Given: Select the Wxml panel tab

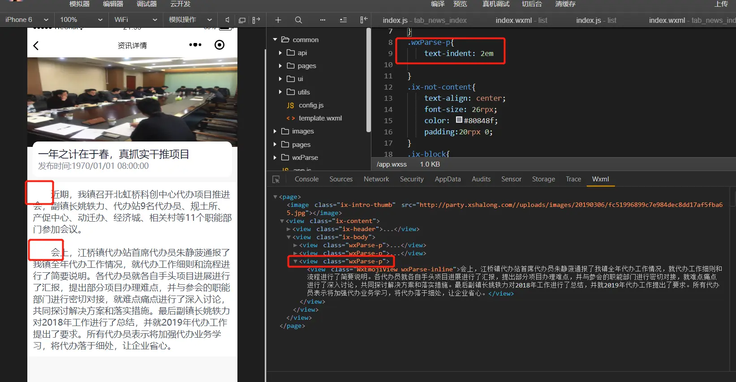Looking at the screenshot, I should pyautogui.click(x=600, y=179).
